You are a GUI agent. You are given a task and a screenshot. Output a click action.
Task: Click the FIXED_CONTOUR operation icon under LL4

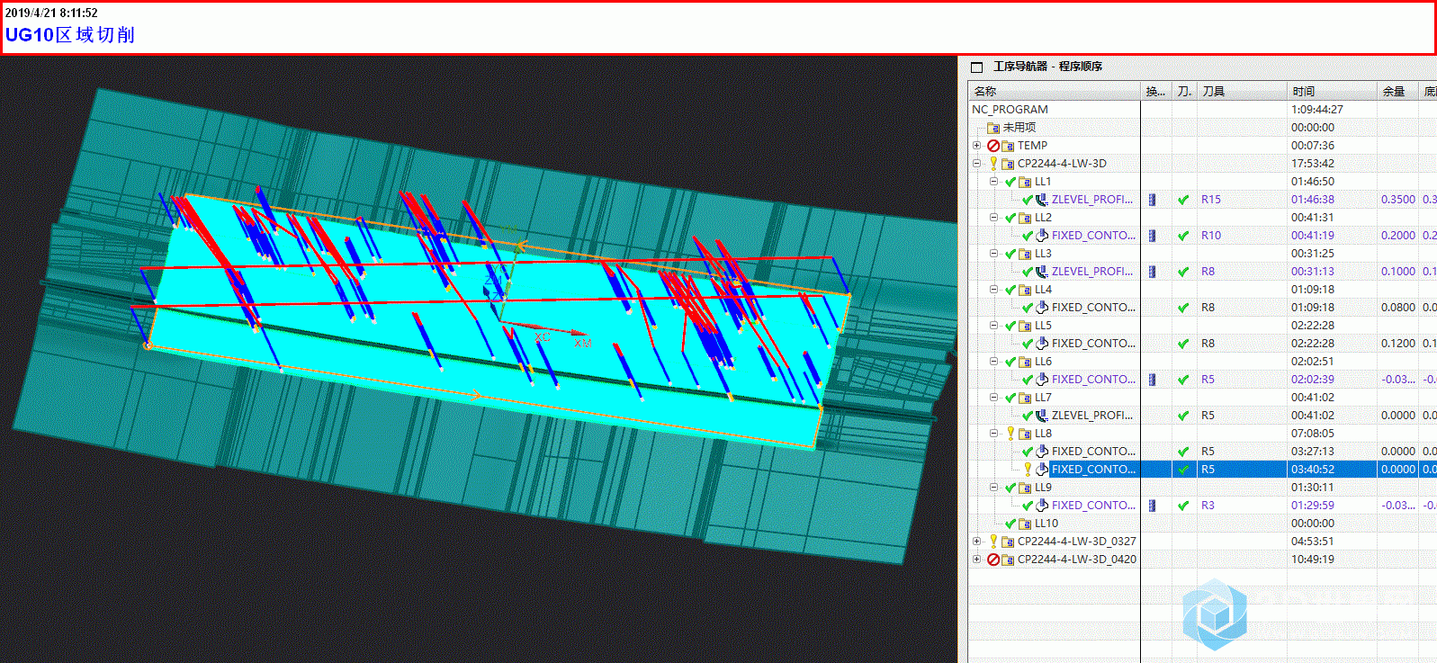coord(1042,308)
